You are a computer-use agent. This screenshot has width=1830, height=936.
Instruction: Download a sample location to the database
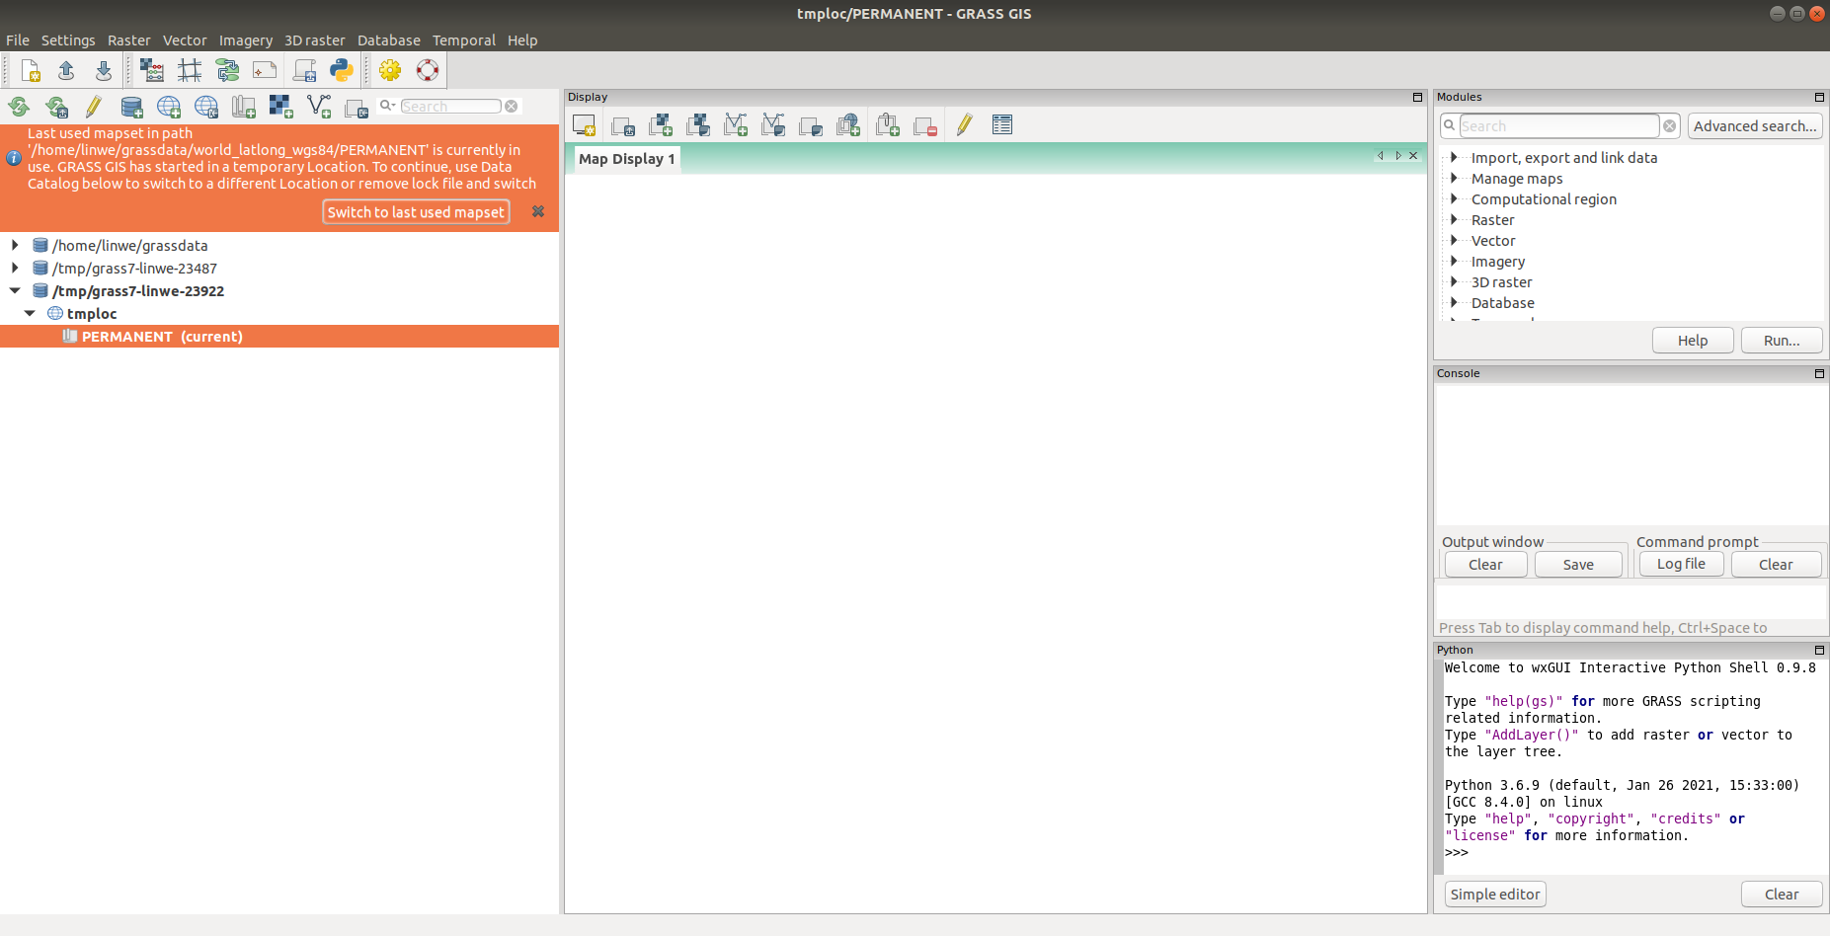pos(206,107)
